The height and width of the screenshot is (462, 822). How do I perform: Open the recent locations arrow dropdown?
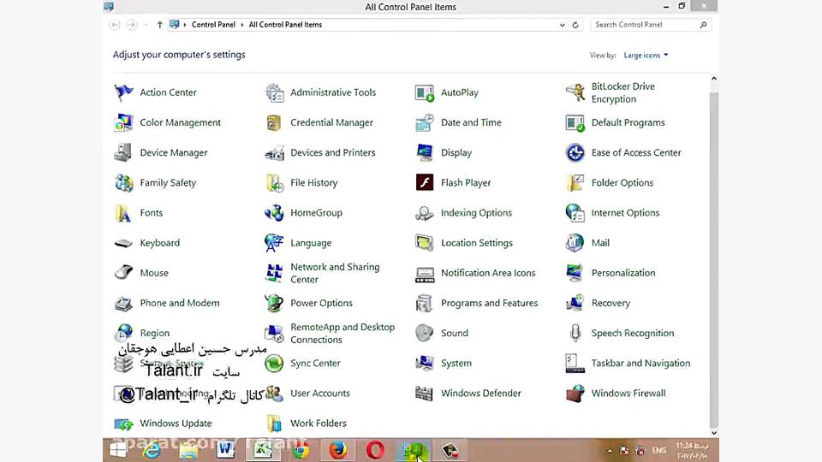(146, 25)
